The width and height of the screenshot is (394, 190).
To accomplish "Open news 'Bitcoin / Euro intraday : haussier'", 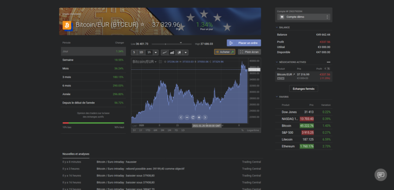I will tap(117, 162).
